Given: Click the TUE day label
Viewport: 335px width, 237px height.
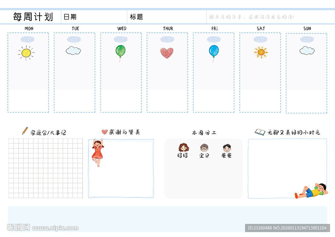Looking at the screenshot, I should 76,28.
